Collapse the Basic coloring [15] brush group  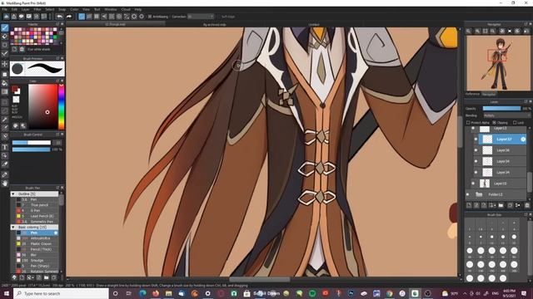(x=13, y=227)
